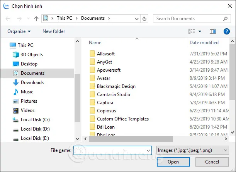
Task: Click Documents in the address breadcrumb
Action: 93,19
